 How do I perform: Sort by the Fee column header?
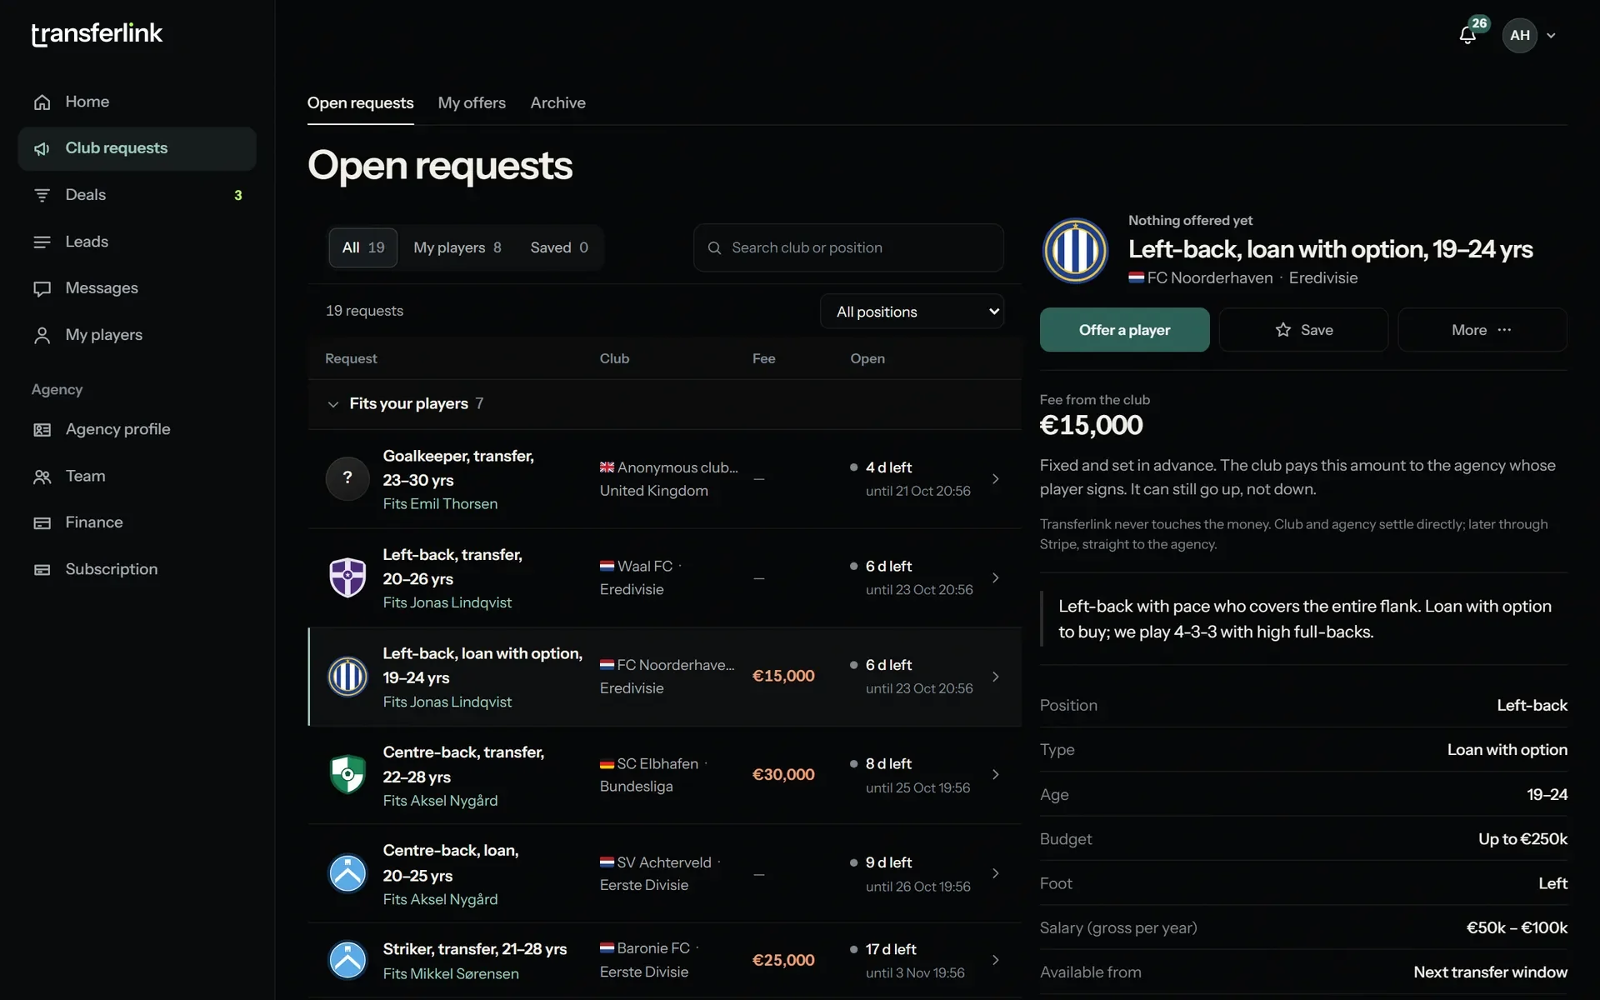763,358
